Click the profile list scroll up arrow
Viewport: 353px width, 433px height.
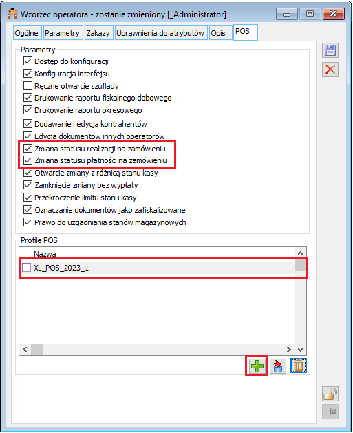click(x=300, y=253)
